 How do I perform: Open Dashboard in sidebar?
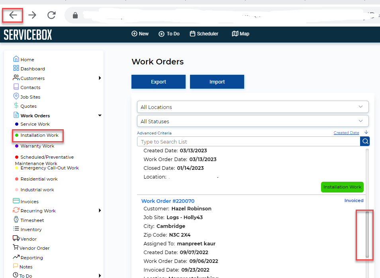point(33,69)
